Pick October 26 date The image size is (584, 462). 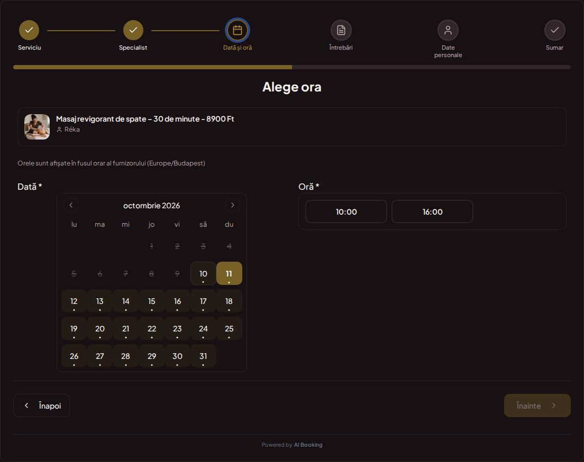(74, 356)
